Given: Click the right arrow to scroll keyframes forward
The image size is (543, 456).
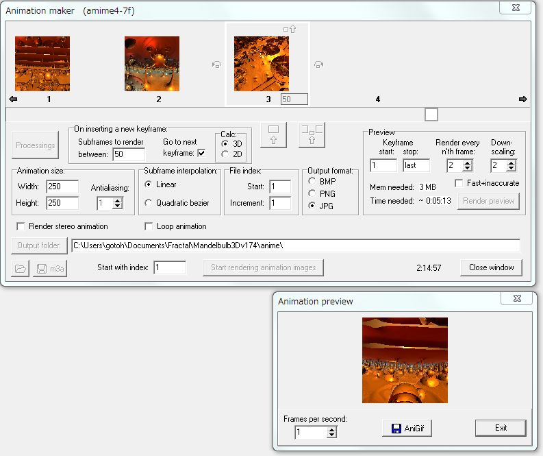Looking at the screenshot, I should 523,99.
